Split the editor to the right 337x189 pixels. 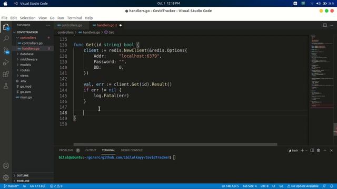click(325, 25)
